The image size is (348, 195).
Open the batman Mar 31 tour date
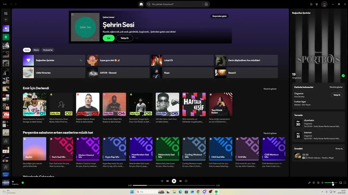[318, 135]
